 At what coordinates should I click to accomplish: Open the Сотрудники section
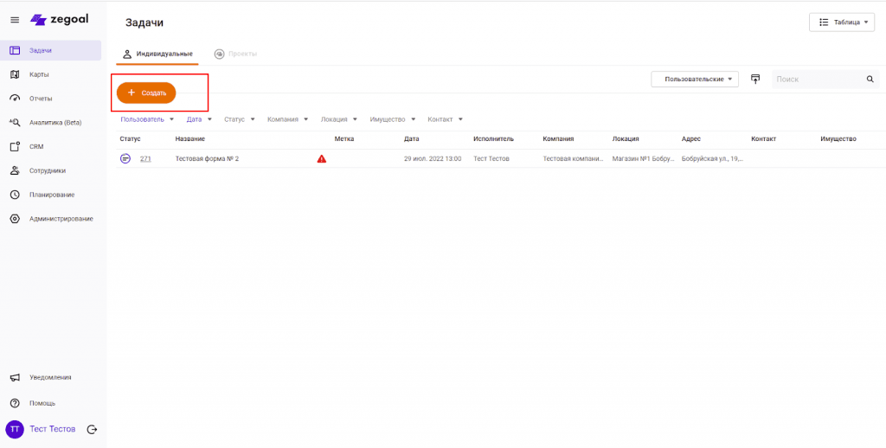pos(47,170)
